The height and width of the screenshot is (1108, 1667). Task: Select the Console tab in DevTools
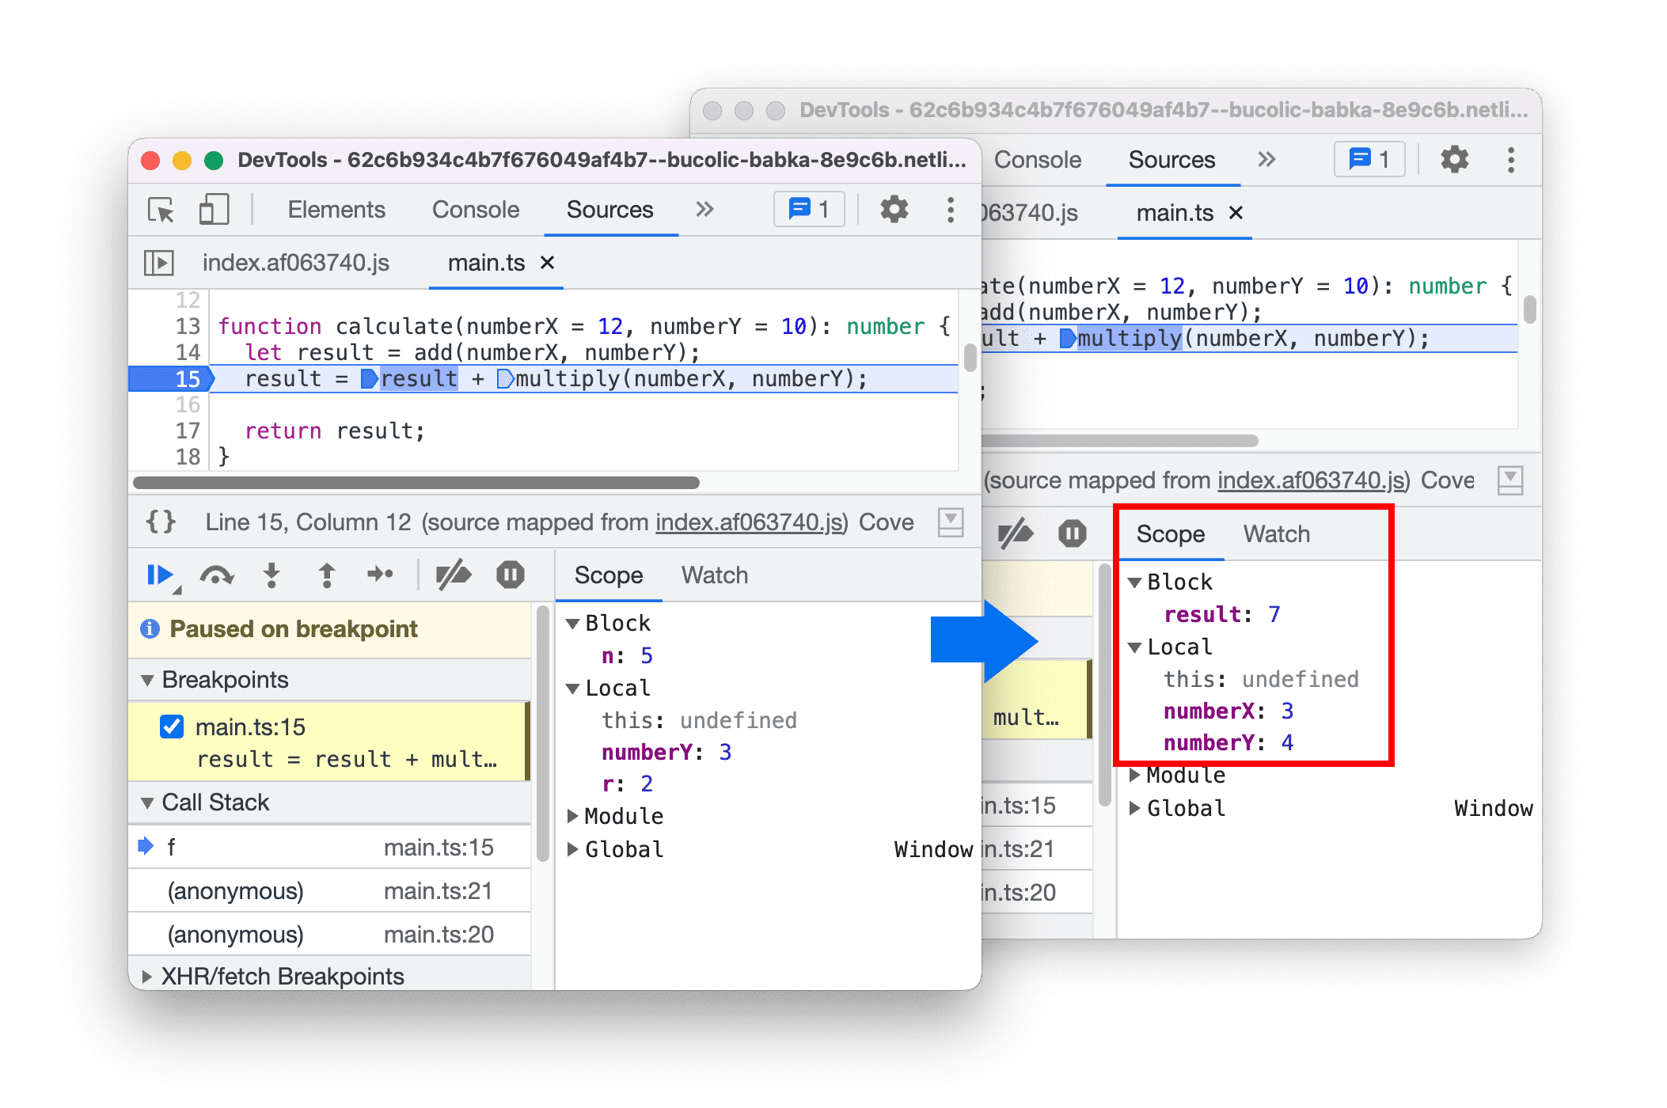point(475,211)
